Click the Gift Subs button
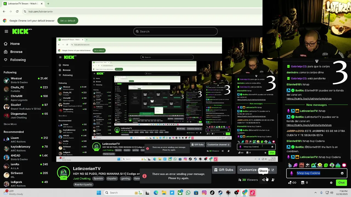The height and width of the screenshot is (197, 351). tap(224, 170)
